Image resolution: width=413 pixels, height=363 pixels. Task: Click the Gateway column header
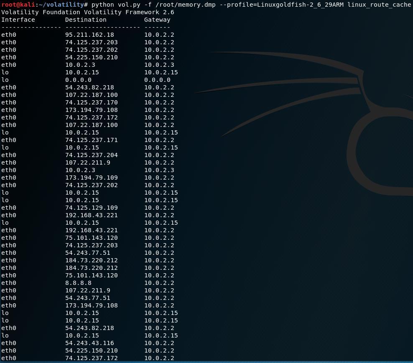coord(157,20)
